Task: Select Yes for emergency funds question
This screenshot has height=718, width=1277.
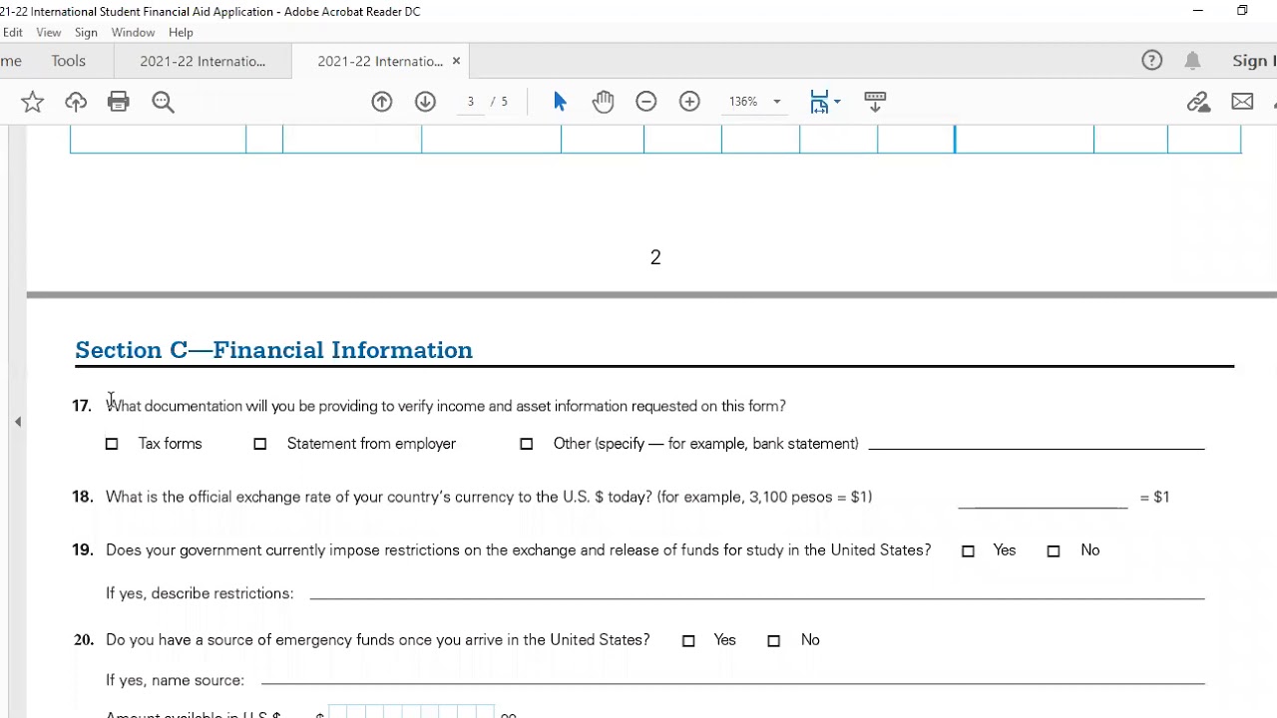Action: (x=688, y=640)
